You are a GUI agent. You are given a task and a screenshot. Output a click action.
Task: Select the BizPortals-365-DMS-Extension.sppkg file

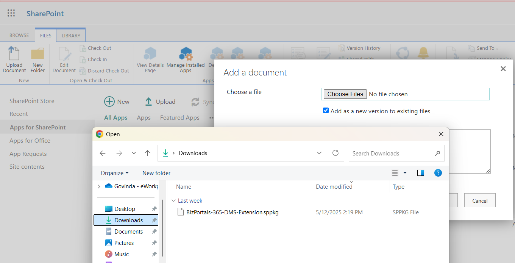233,212
